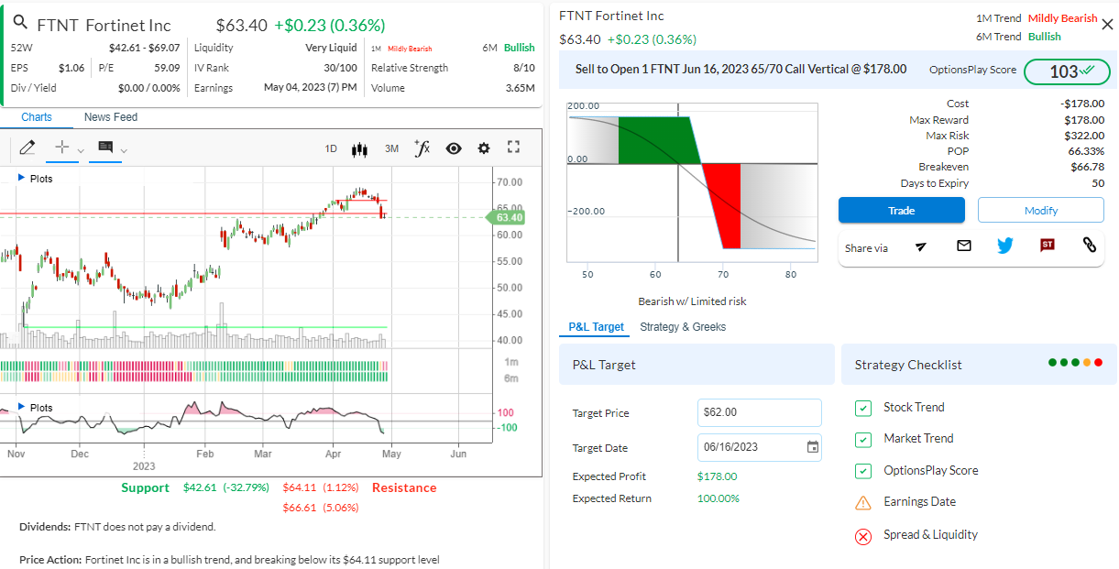The height and width of the screenshot is (569, 1119).
Task: Open the crosshair tool options arrow
Action: pyautogui.click(x=81, y=150)
